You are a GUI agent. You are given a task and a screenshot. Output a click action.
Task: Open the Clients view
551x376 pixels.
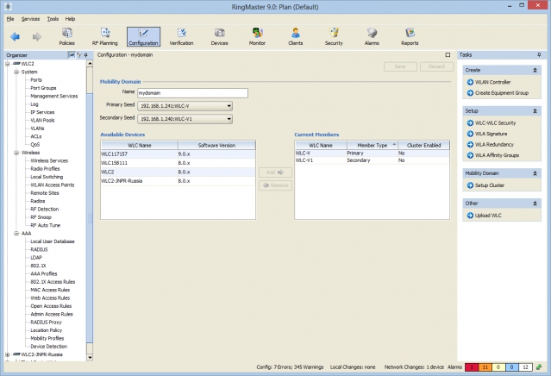coord(296,36)
